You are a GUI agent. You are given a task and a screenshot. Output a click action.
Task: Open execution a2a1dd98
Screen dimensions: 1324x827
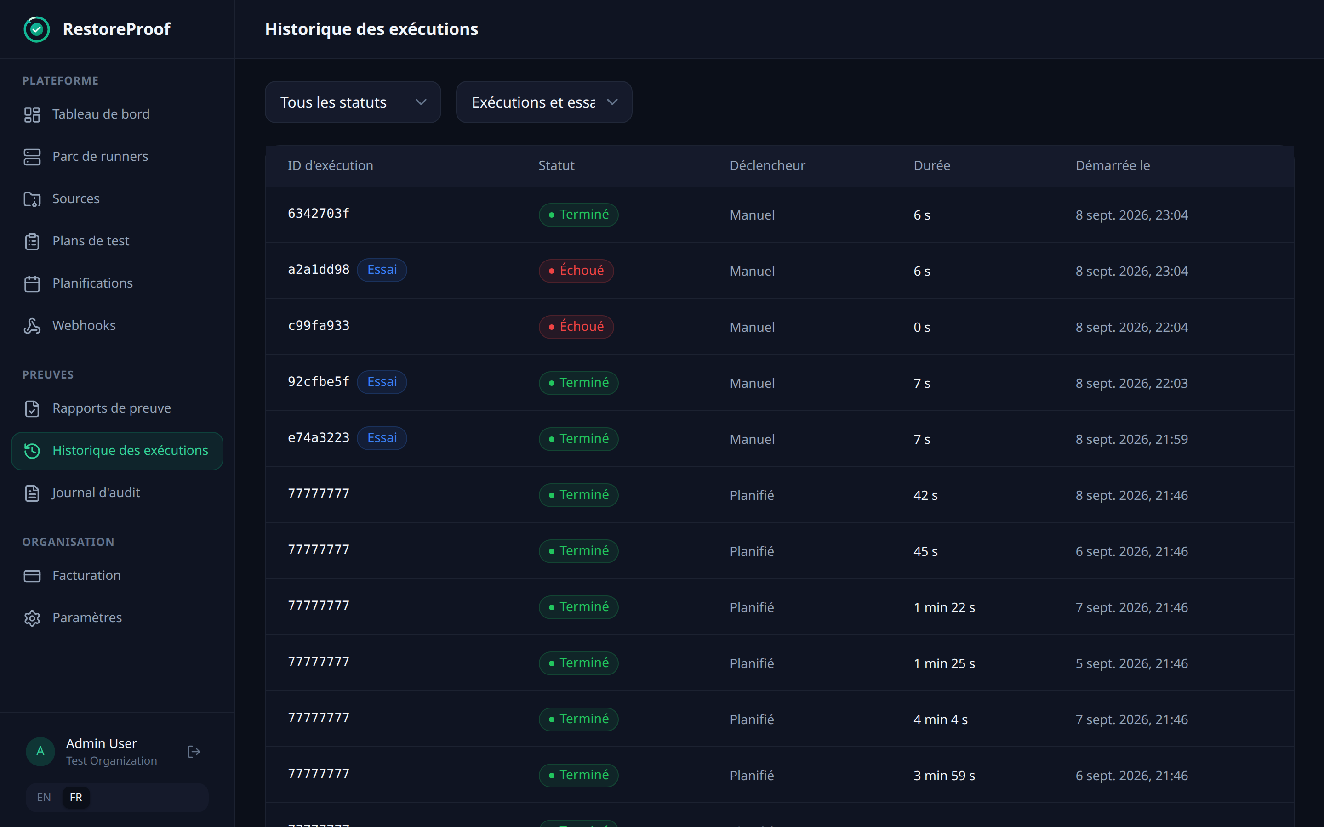tap(319, 270)
